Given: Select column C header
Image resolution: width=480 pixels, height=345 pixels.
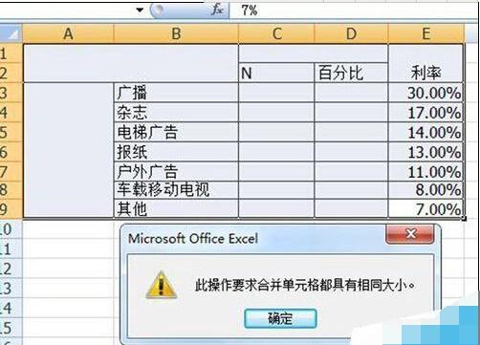Looking at the screenshot, I should (x=276, y=33).
